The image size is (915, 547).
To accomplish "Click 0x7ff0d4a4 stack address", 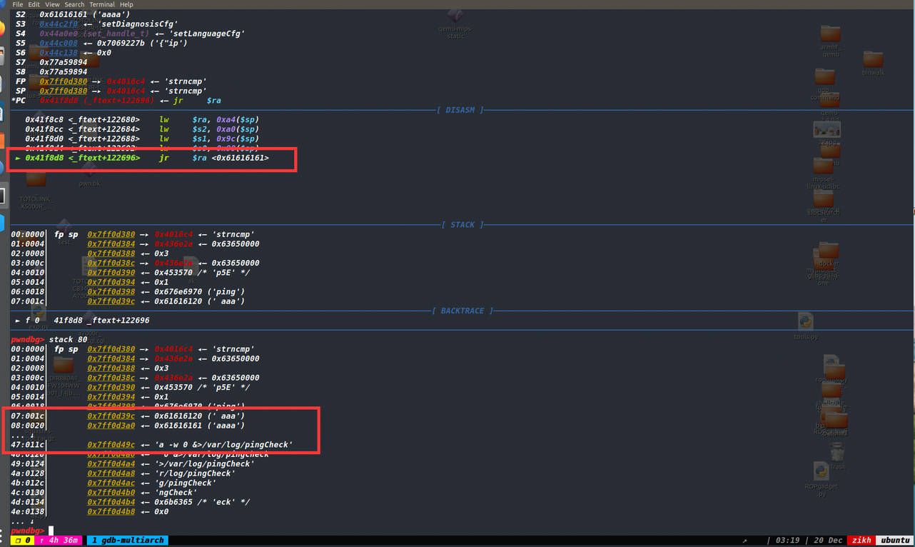I will click(111, 464).
